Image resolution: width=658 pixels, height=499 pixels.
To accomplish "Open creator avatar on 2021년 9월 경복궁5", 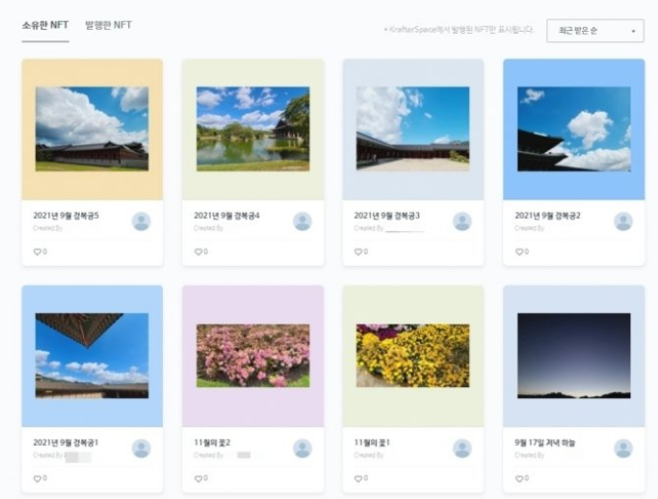I will 142,222.
